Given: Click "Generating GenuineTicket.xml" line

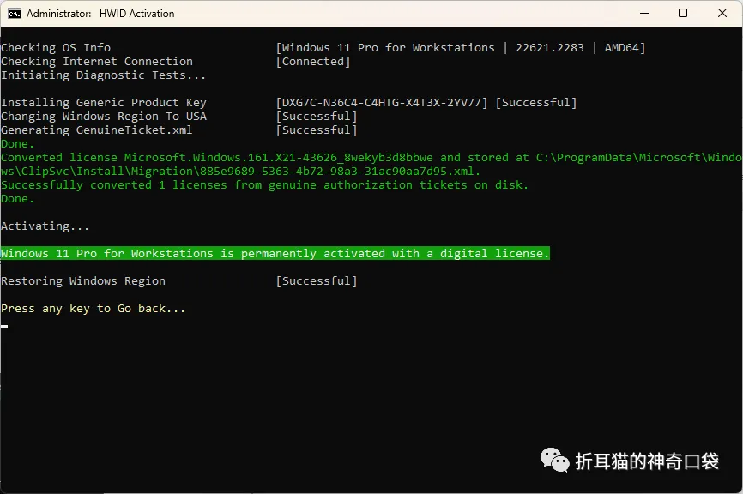Looking at the screenshot, I should coord(97,130).
